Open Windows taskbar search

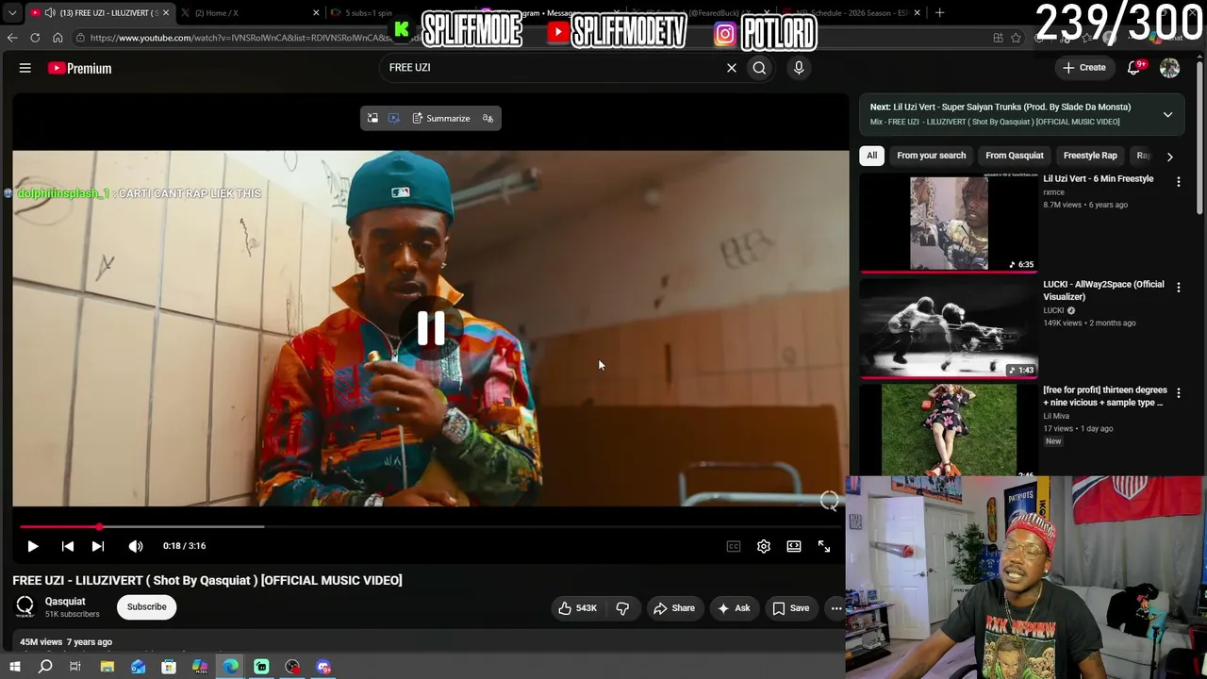45,668
